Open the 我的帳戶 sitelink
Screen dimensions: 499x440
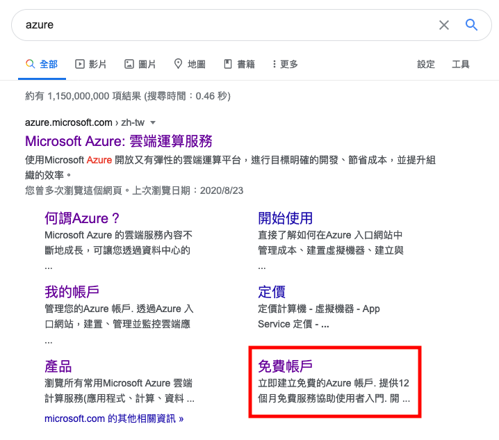tap(72, 292)
